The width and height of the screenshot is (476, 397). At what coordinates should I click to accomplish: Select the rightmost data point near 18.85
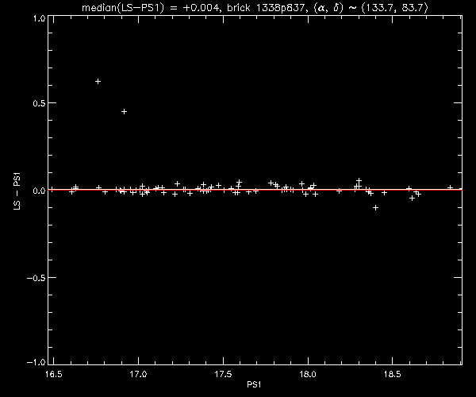[450, 187]
